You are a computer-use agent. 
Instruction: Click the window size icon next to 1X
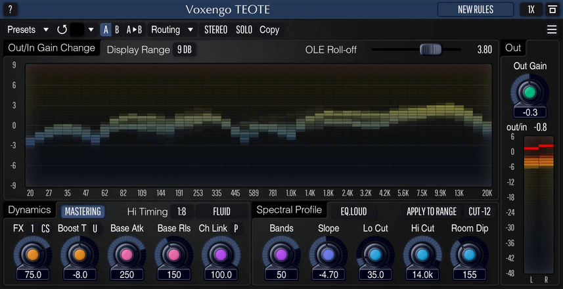point(552,10)
